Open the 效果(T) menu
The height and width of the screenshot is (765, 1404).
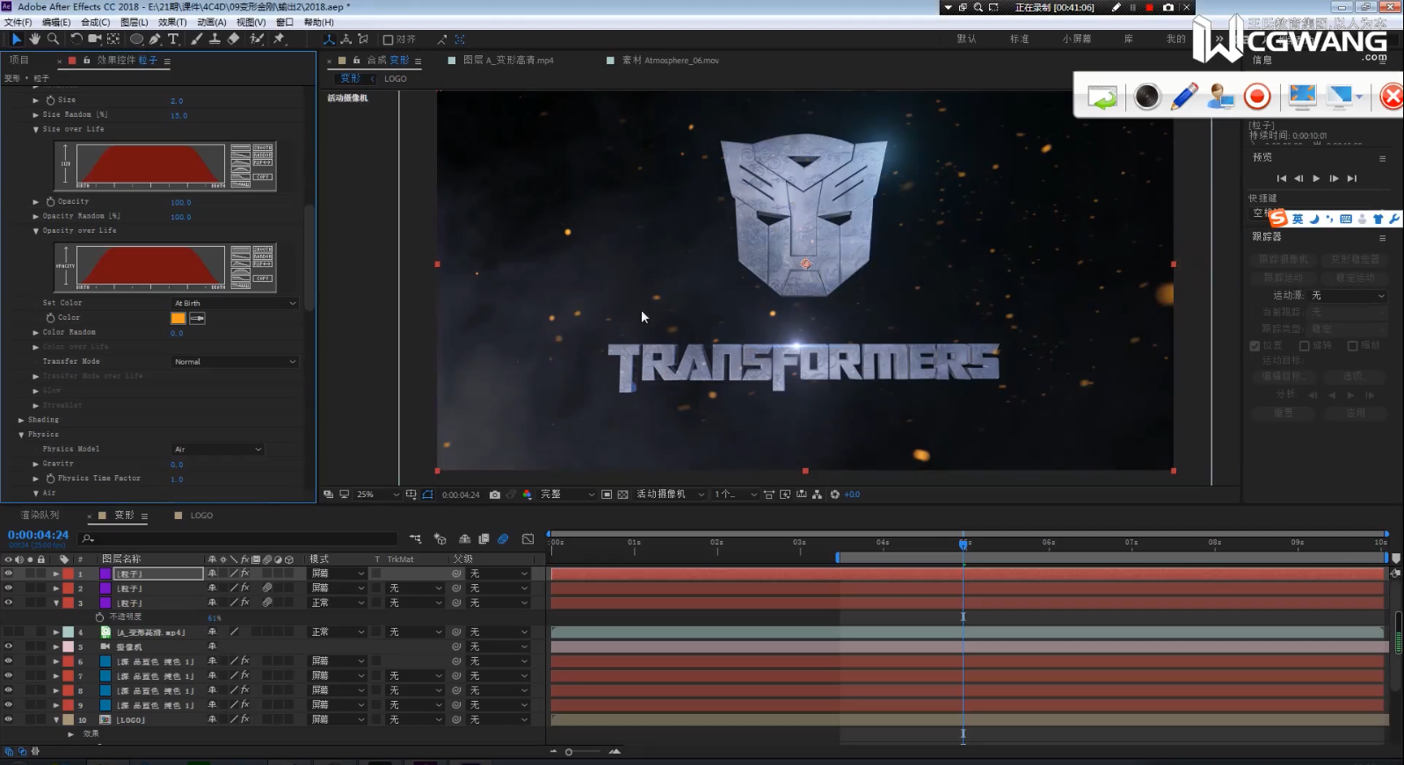coord(172,22)
